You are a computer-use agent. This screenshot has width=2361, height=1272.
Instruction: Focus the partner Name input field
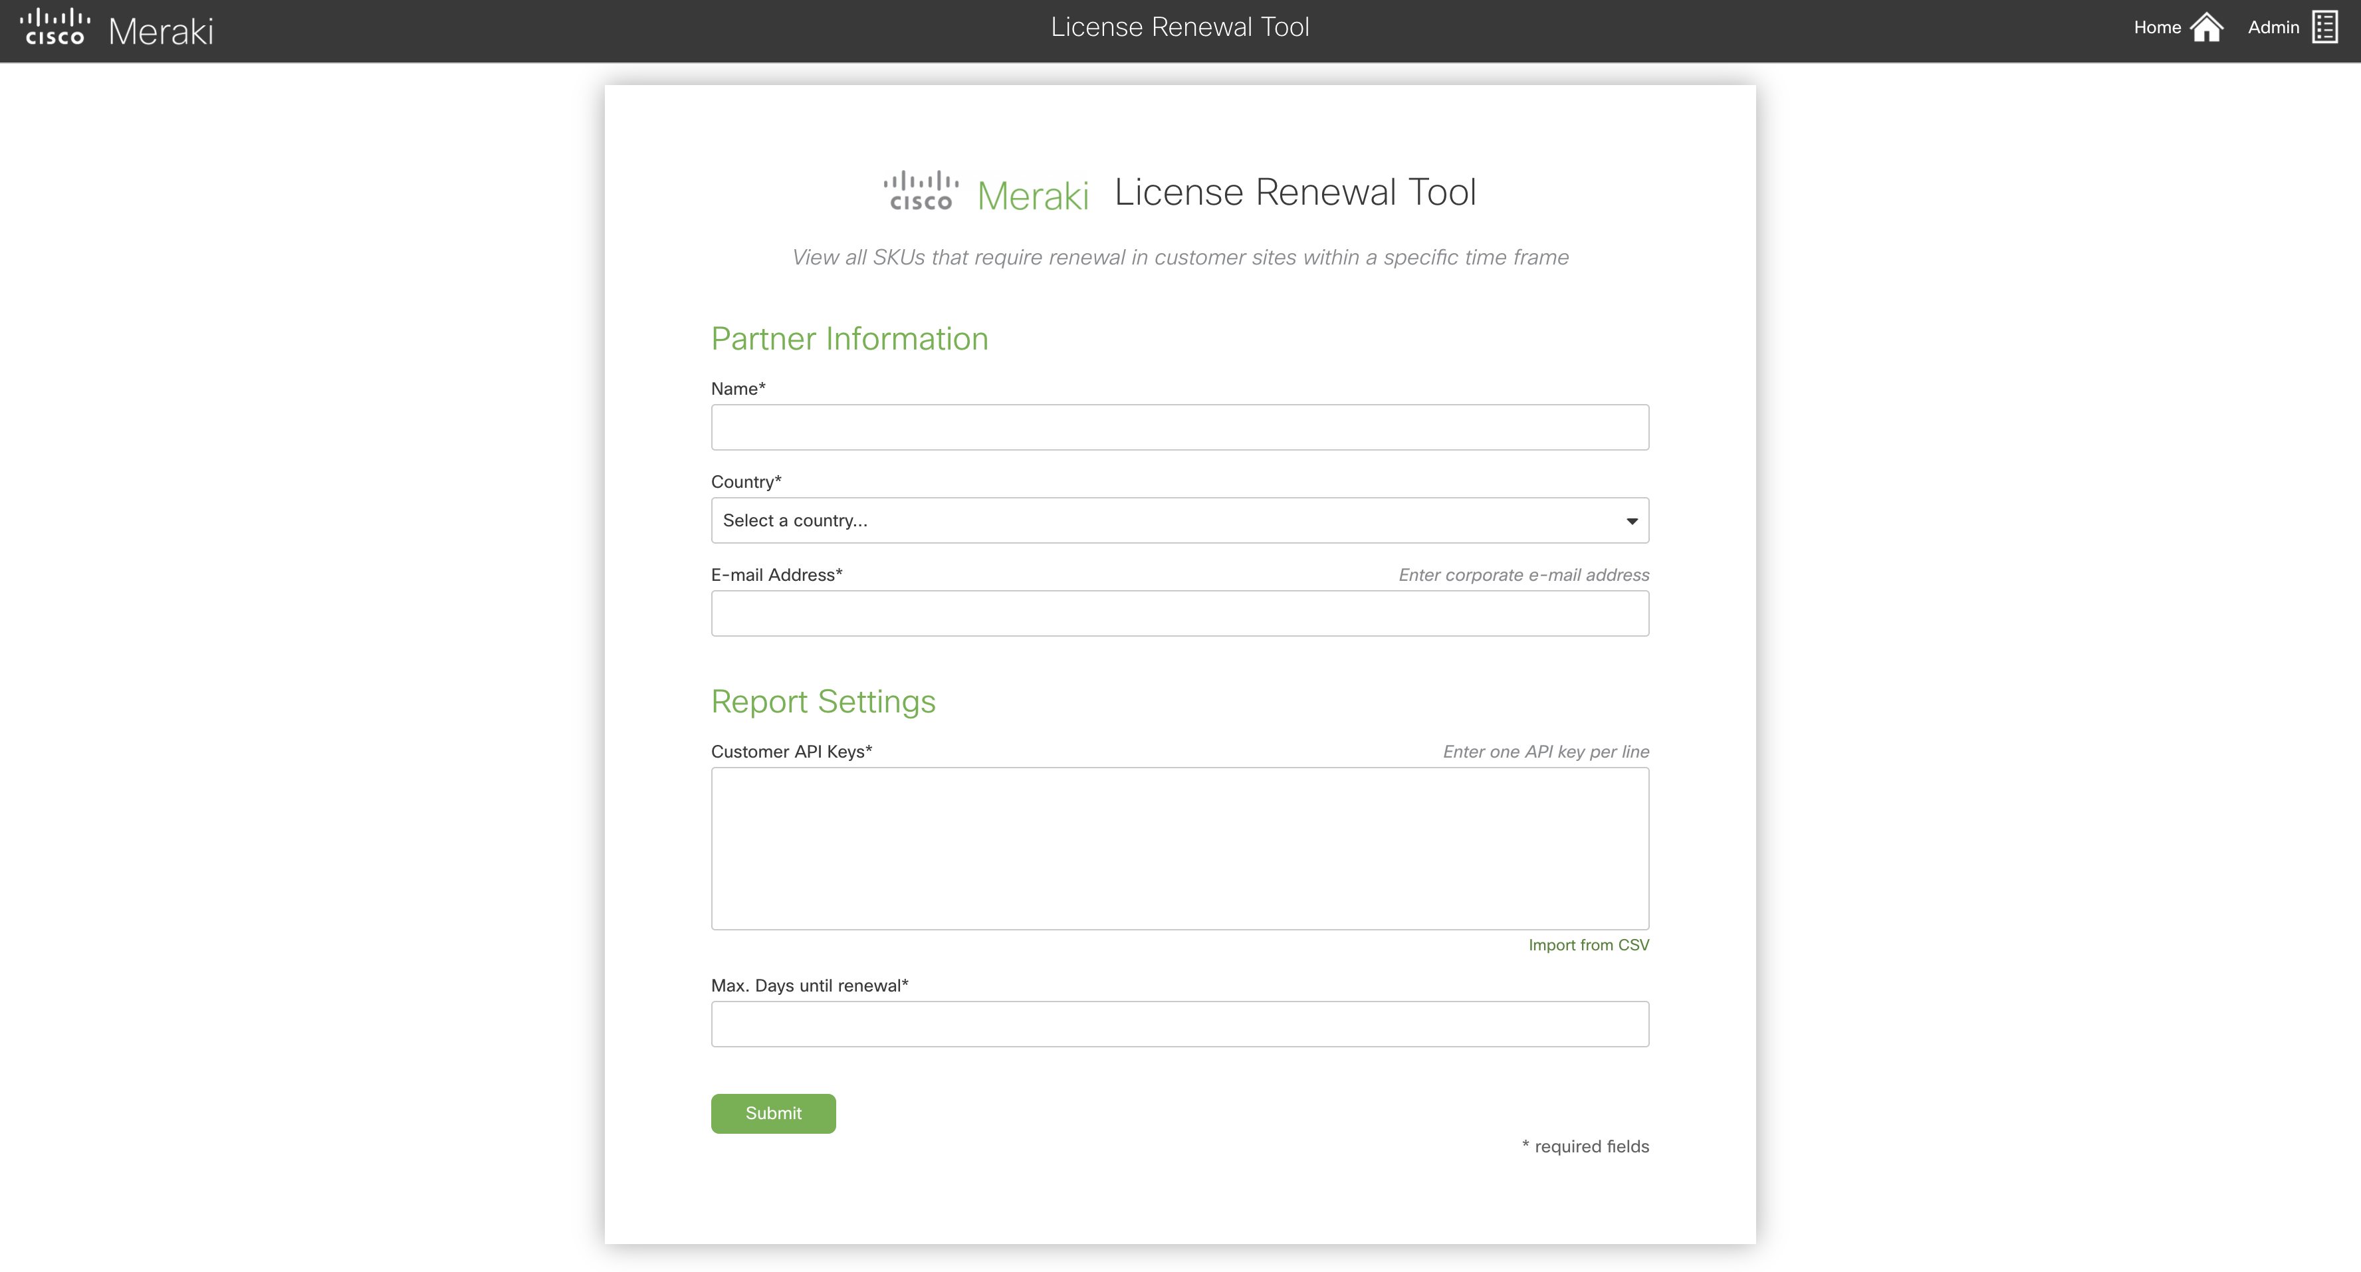[x=1179, y=427]
